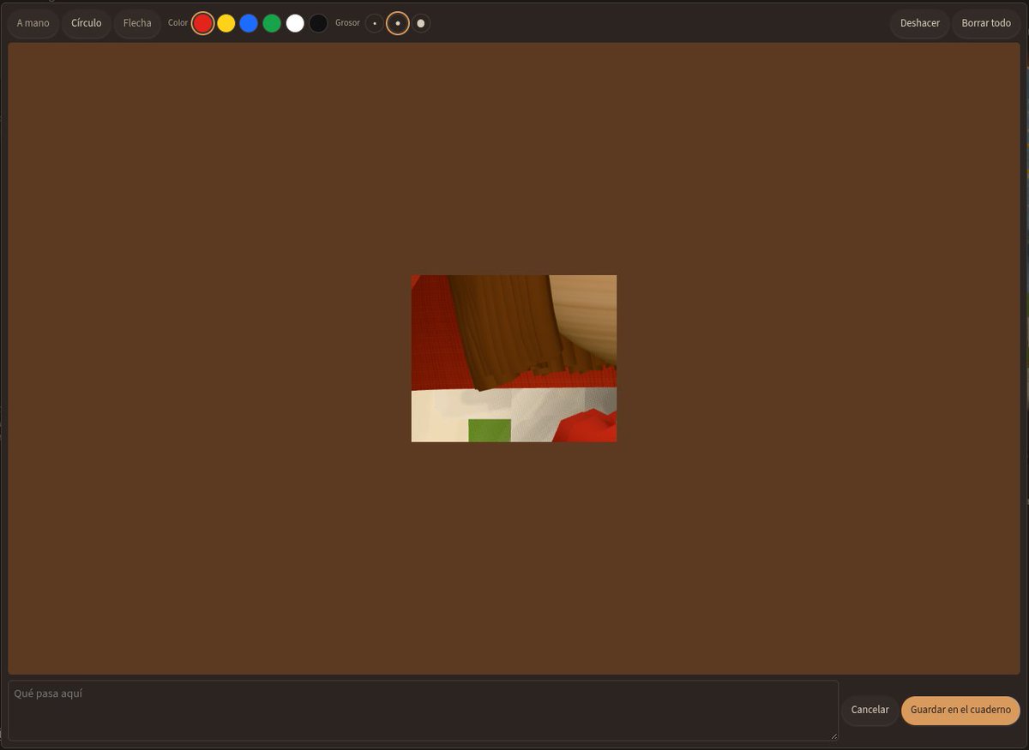This screenshot has height=750, width=1029.
Task: Click the Cancelar button
Action: [x=870, y=710]
